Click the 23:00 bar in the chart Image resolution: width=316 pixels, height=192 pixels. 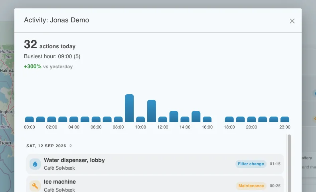pos(285,119)
